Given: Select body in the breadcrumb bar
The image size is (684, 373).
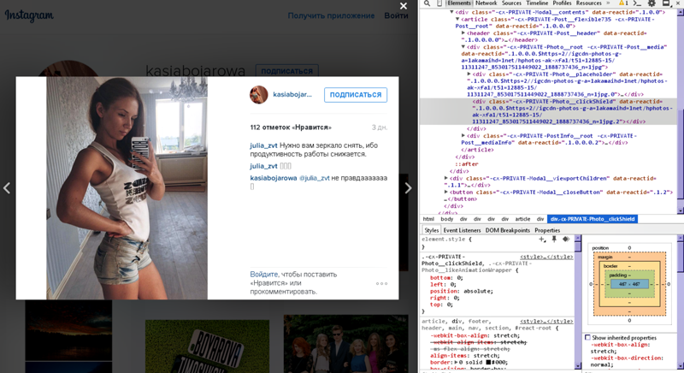Looking at the screenshot, I should (x=446, y=219).
